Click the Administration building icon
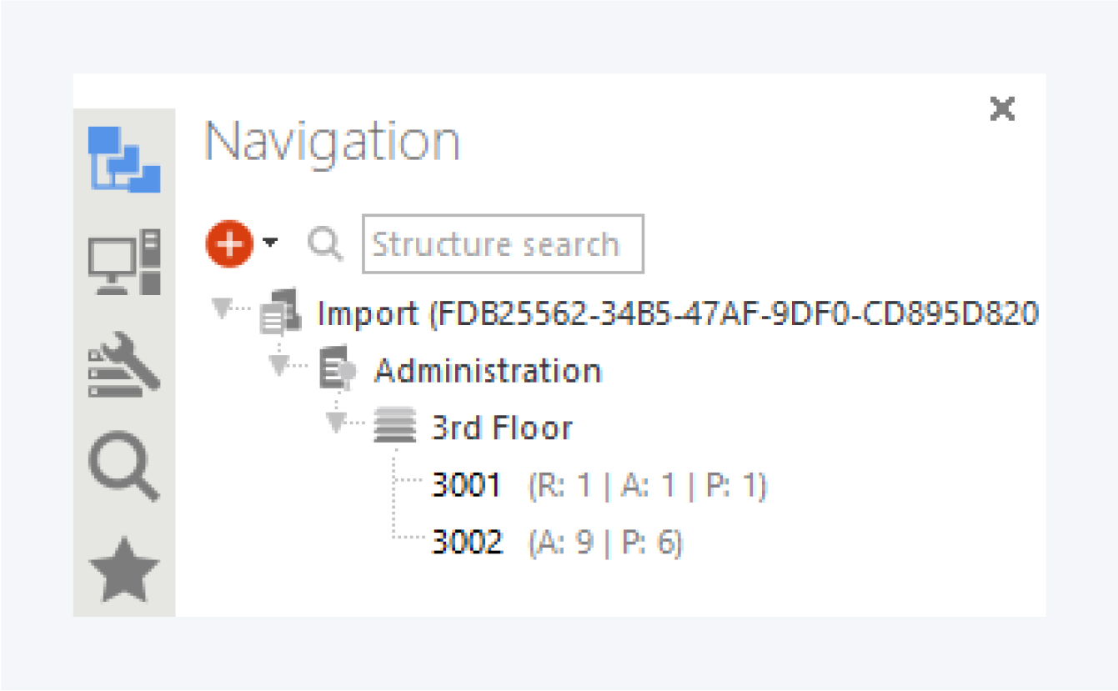1118x691 pixels. point(337,368)
